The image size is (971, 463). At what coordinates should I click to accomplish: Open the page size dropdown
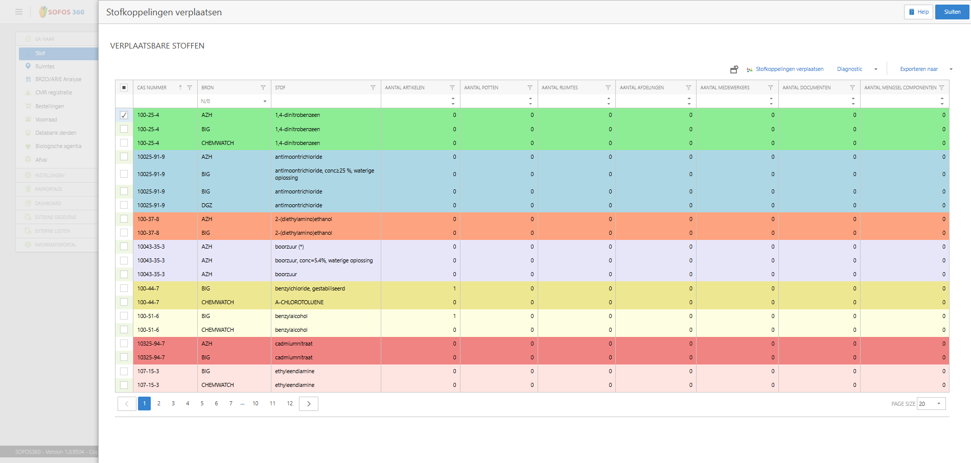[938, 404]
